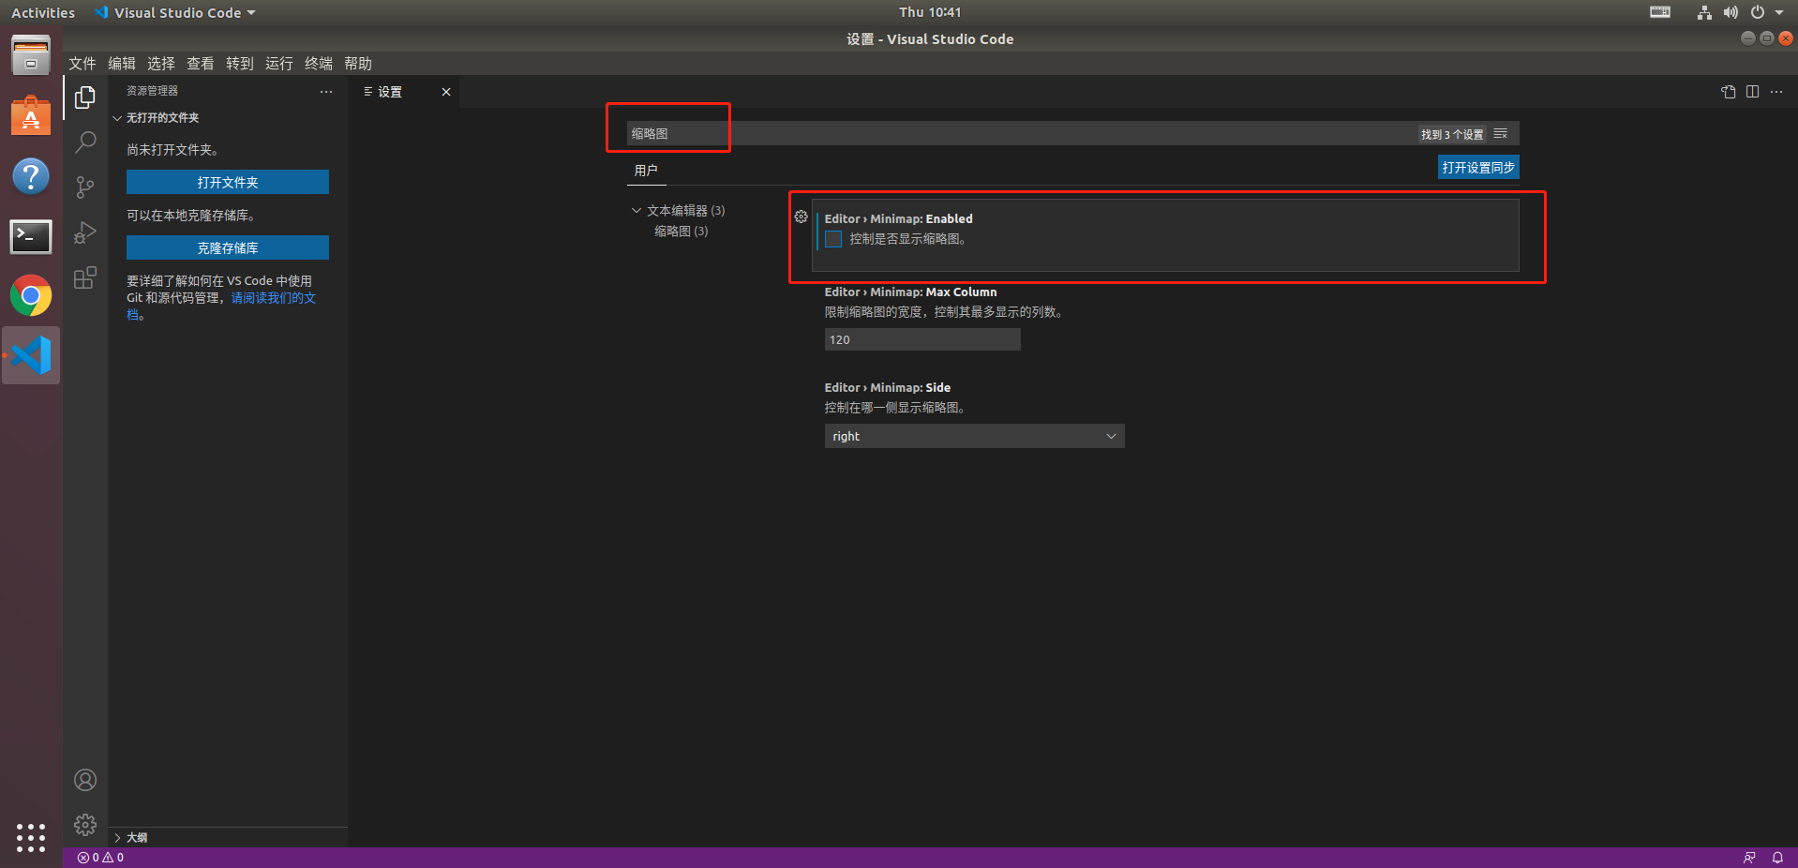Launch Google Chrome from dock
Screen dimensions: 1798x868
[31, 296]
